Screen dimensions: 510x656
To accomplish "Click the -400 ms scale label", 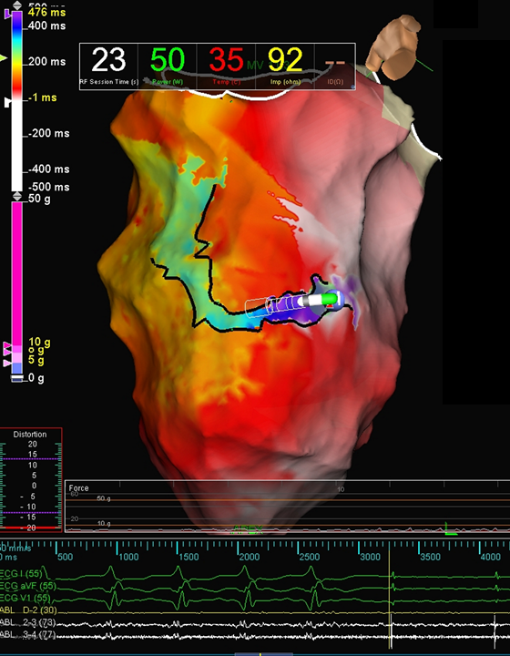I will coord(49,169).
